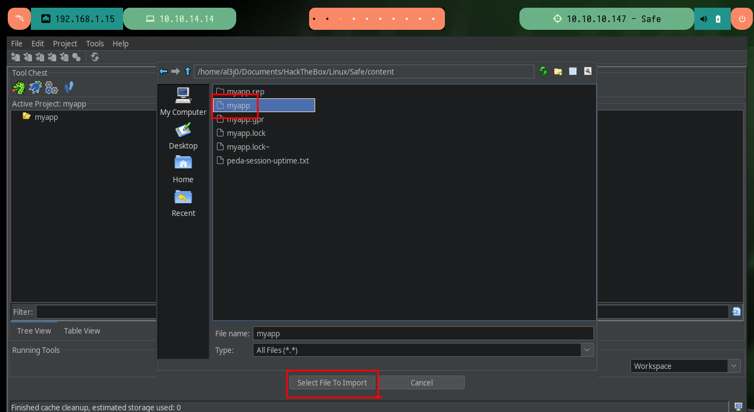The image size is (754, 412).
Task: Open the Tools menu
Action: click(x=95, y=44)
